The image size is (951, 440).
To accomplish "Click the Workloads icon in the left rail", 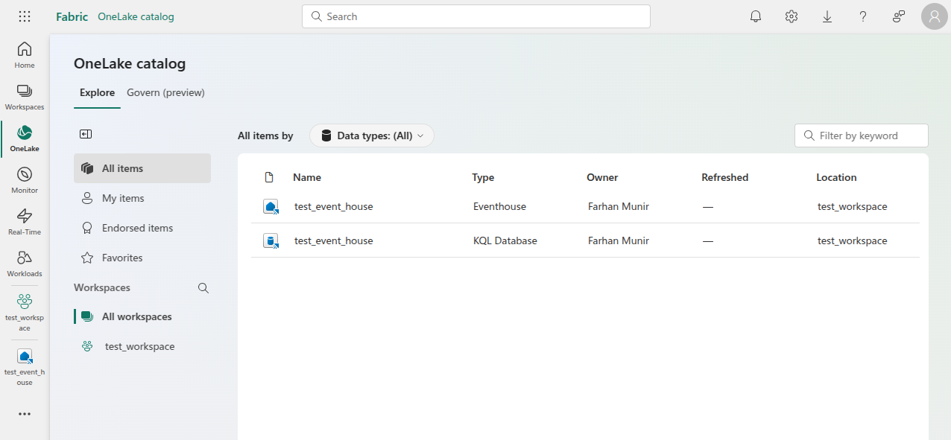I will (x=24, y=262).
